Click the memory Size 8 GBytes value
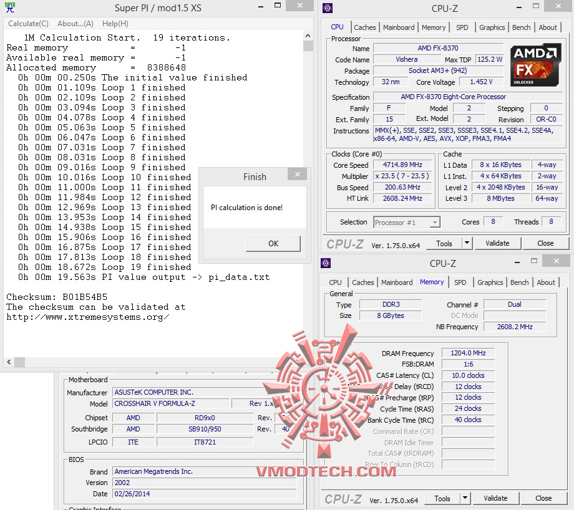The width and height of the screenshot is (574, 510). click(391, 315)
